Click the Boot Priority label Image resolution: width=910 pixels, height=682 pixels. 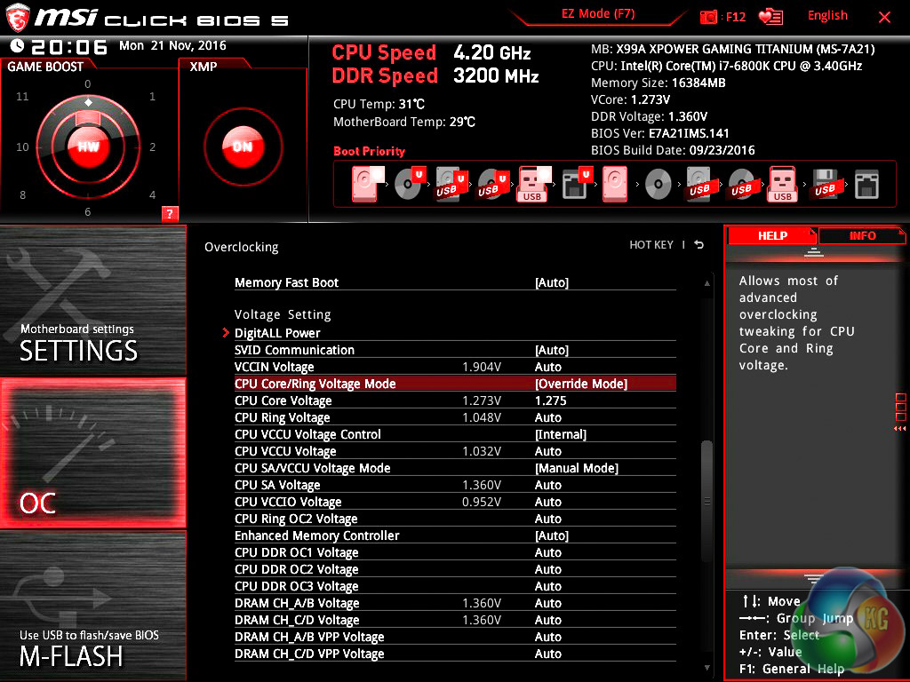coord(369,151)
